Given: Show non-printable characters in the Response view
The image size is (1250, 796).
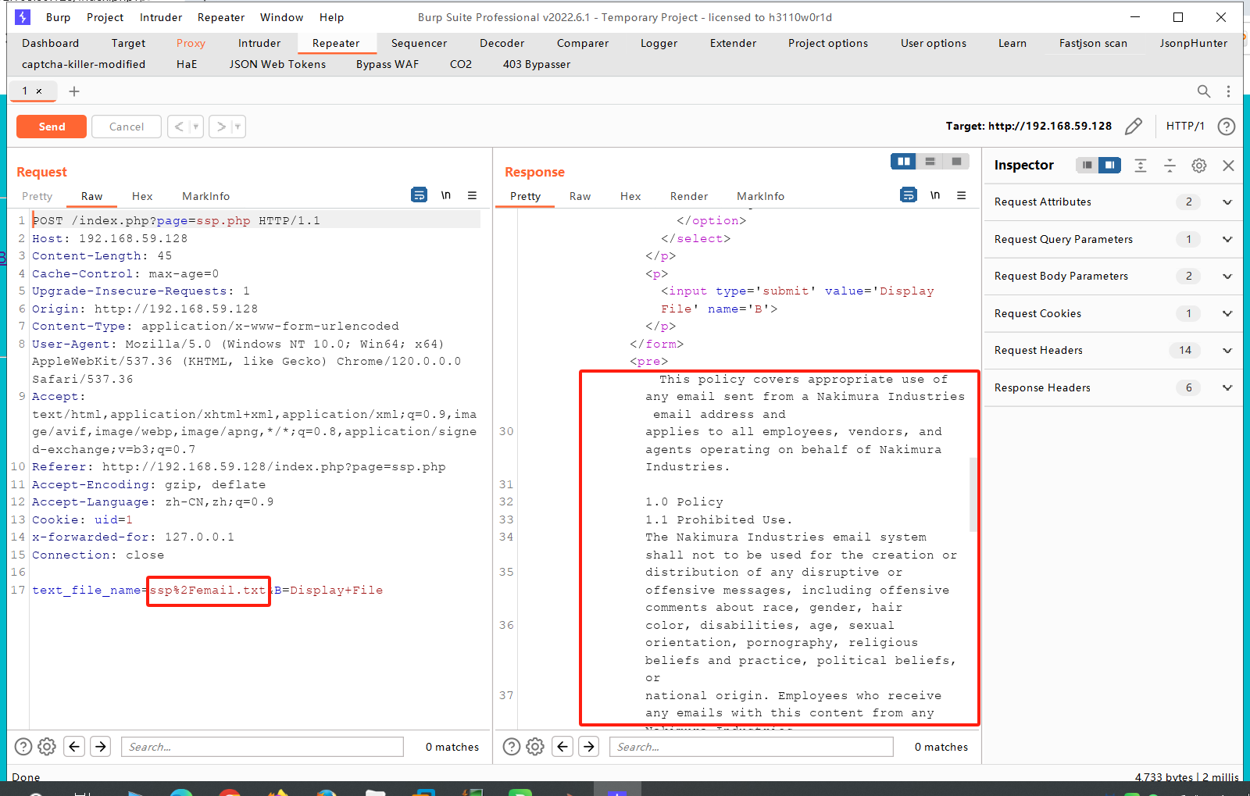Looking at the screenshot, I should pyautogui.click(x=935, y=195).
